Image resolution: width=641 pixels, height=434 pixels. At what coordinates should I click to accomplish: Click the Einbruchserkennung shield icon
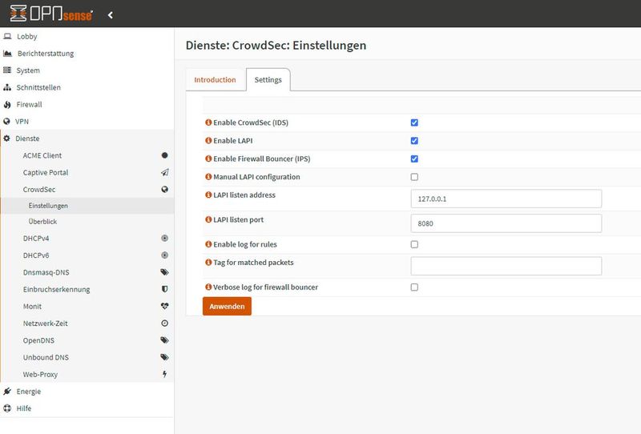[x=164, y=289]
